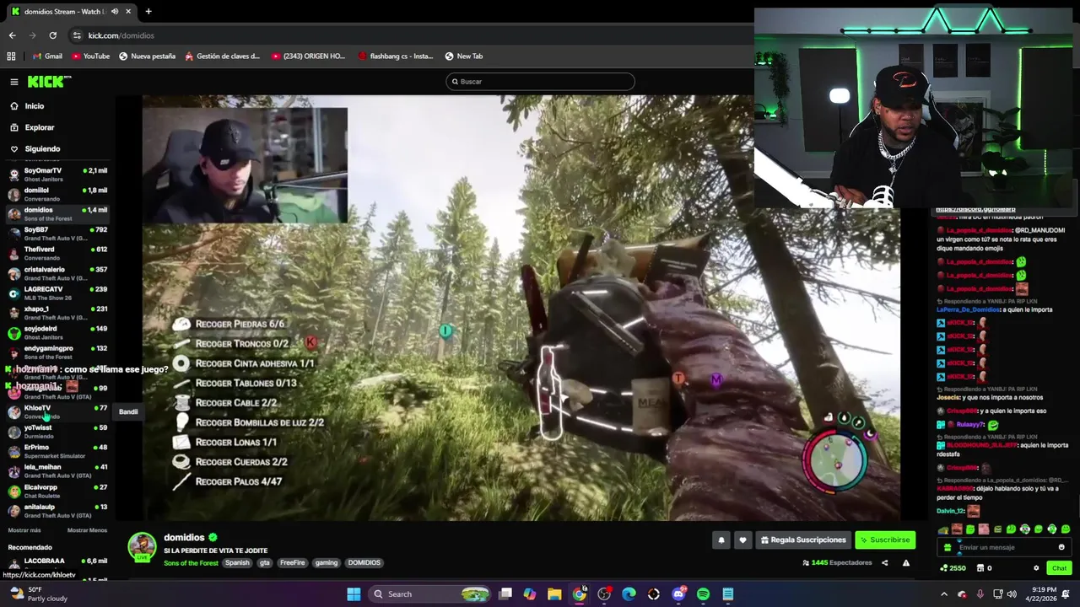Screen dimensions: 1080x607
Task: Click the Enviar un mensaje chat input
Action: (x=1004, y=548)
